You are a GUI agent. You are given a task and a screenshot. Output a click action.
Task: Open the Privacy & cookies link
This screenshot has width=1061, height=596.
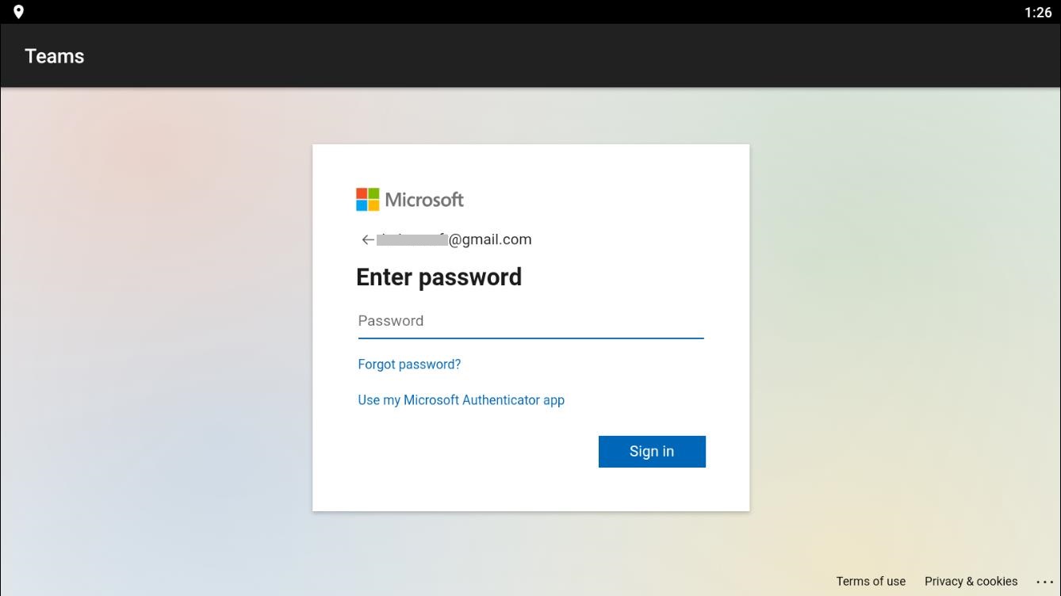click(971, 582)
